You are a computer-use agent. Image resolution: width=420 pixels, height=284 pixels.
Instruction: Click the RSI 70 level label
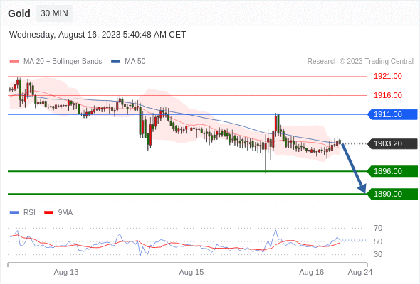click(378, 228)
